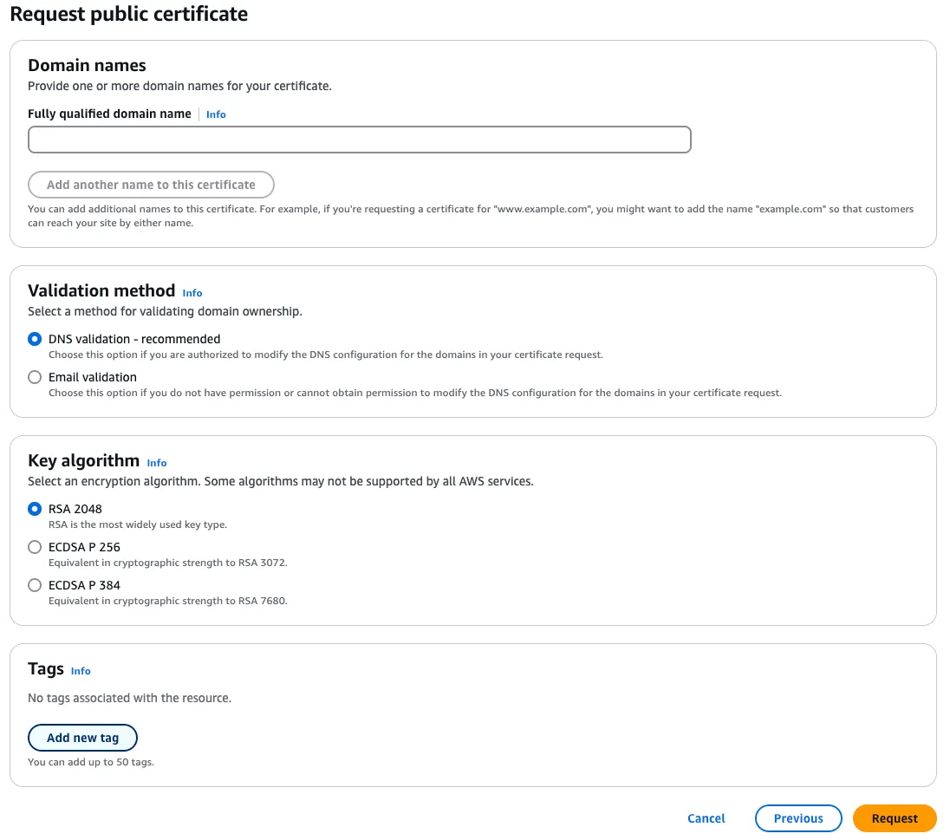Select the RSA 2048 radio button
The width and height of the screenshot is (950, 840).
point(35,509)
